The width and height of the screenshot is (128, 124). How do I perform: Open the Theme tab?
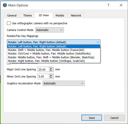tap(28, 15)
